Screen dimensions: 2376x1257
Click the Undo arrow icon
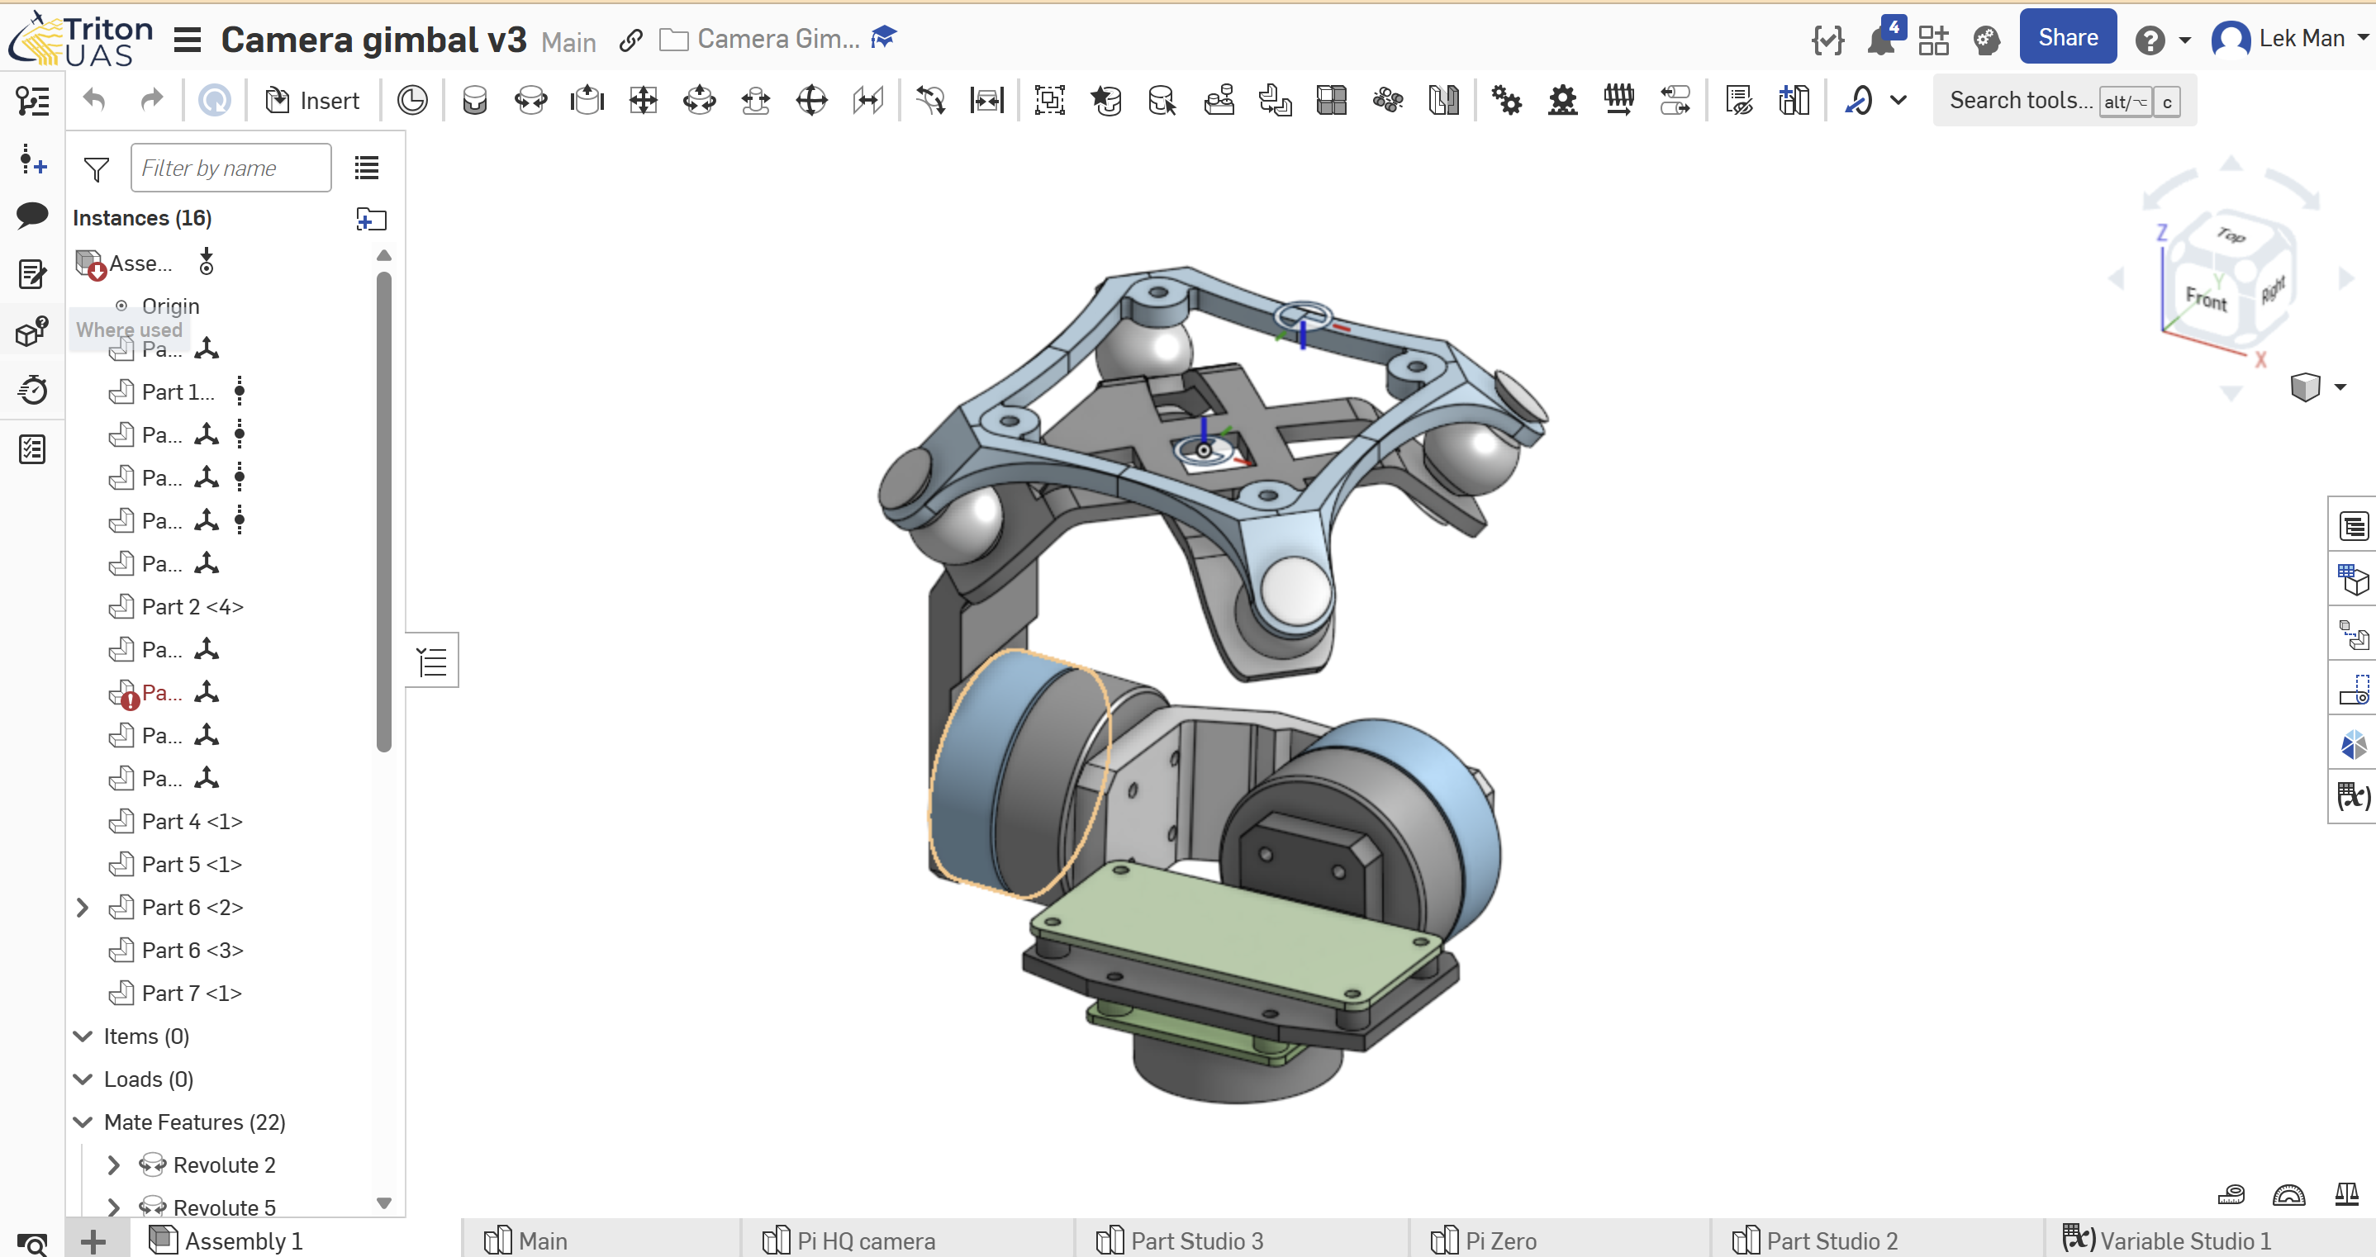click(x=94, y=100)
